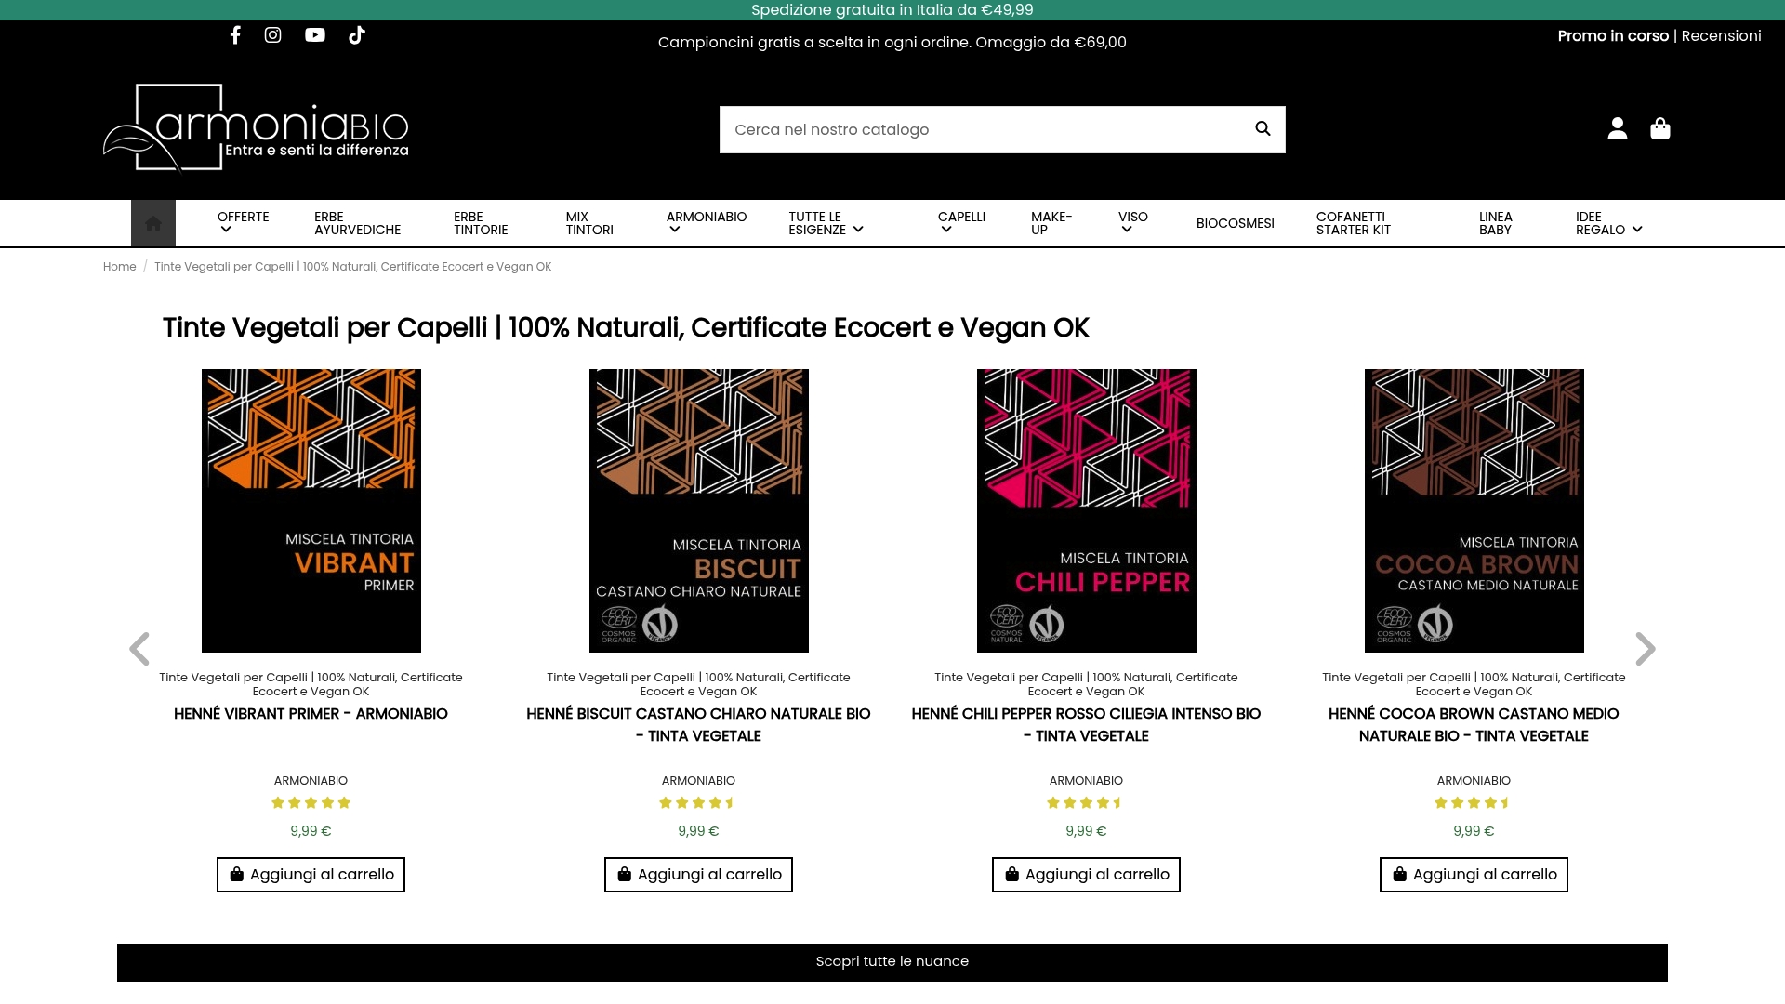Open the TikTok profile icon

pyautogui.click(x=357, y=35)
